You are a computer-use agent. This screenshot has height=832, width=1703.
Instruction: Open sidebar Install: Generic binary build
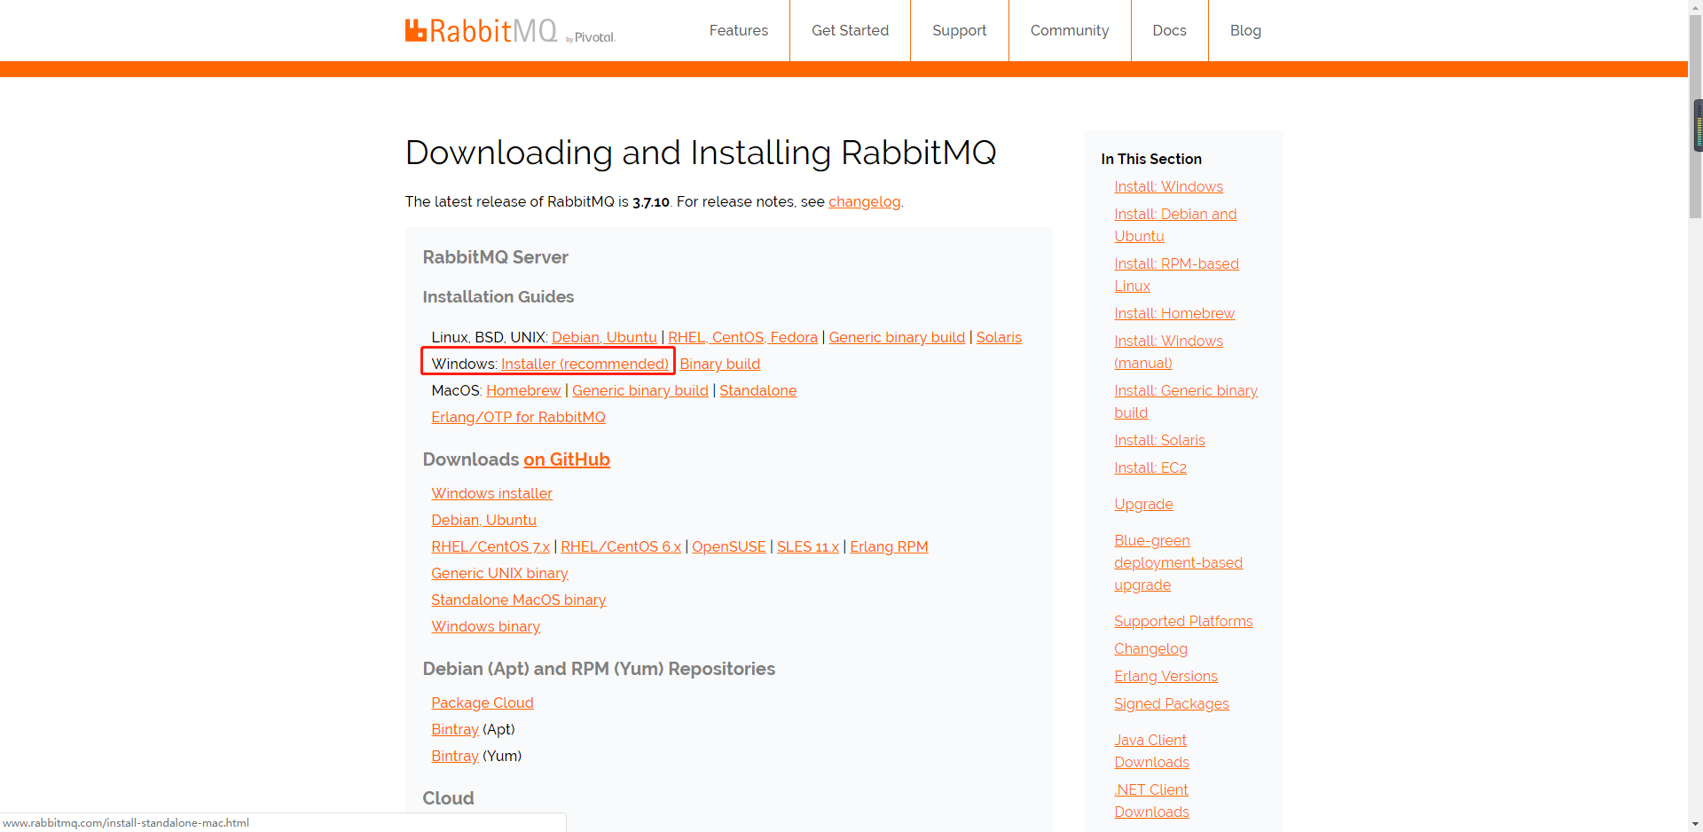(1186, 402)
